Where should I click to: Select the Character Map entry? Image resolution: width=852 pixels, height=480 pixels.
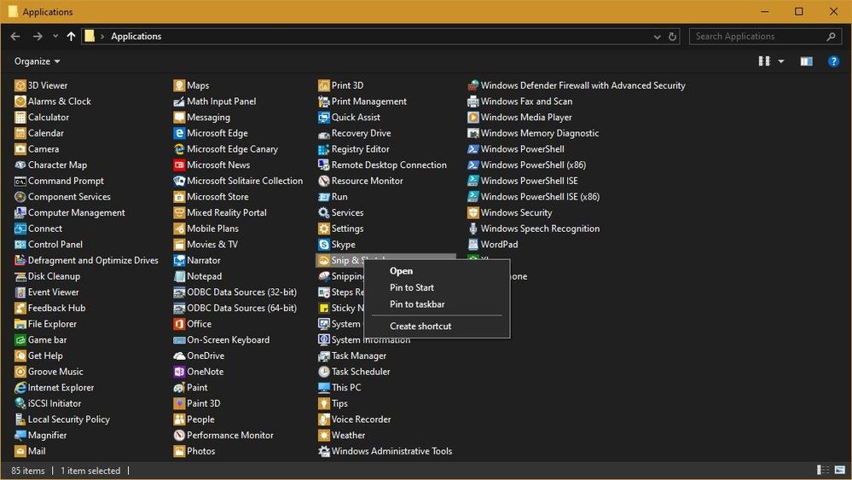51,165
